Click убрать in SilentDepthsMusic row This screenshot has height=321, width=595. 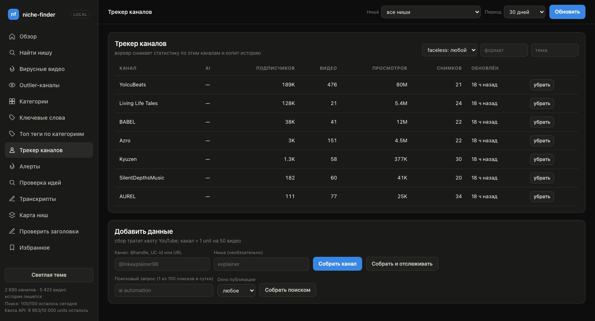coord(542,178)
